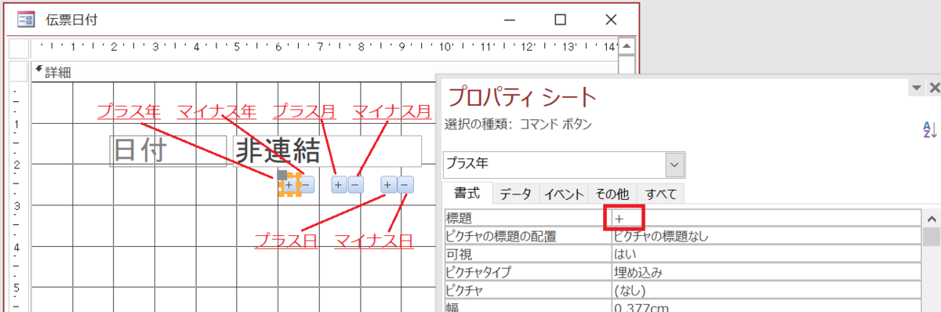Select the プラス年 plus button with orange handles
This screenshot has height=312, width=941.
coord(289,185)
